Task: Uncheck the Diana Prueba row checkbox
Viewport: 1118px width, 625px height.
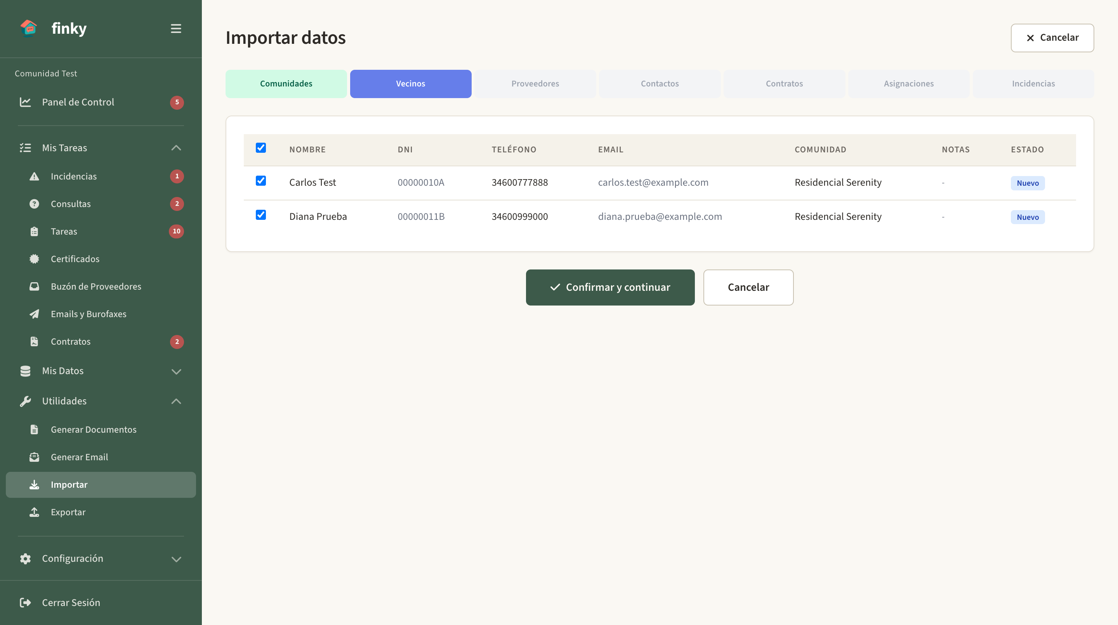Action: (x=261, y=215)
